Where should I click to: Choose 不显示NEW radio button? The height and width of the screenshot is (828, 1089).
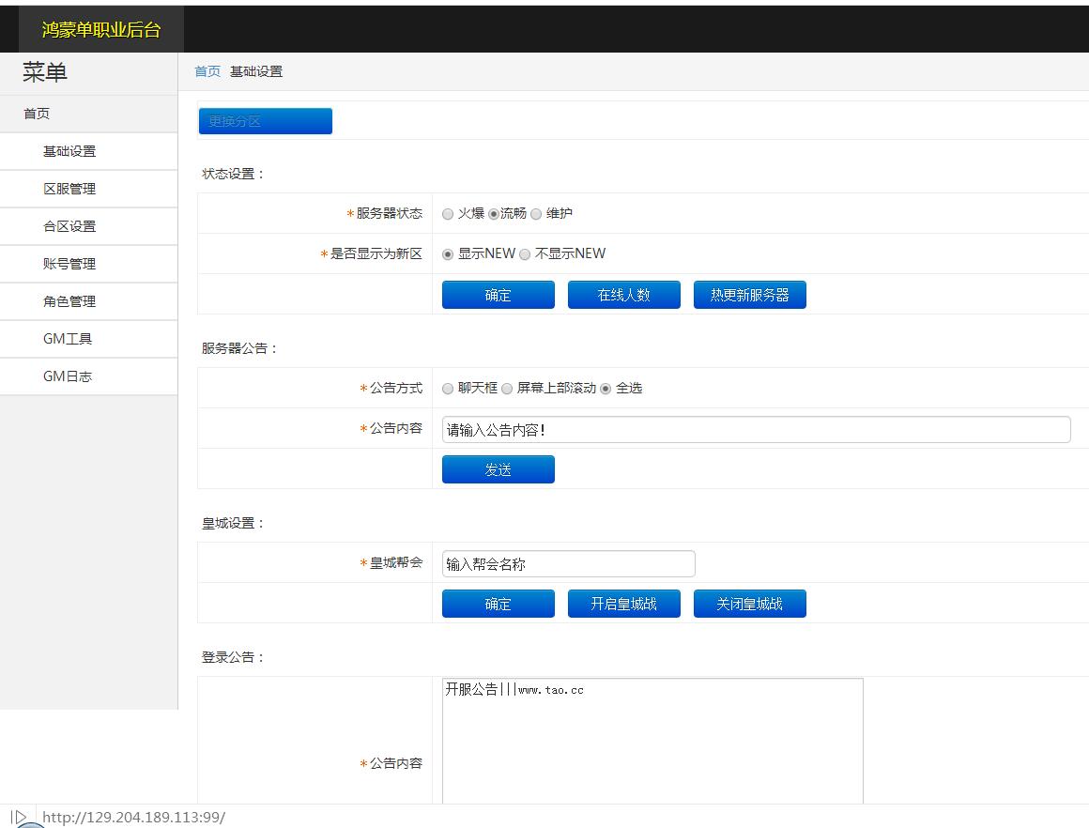tap(525, 254)
